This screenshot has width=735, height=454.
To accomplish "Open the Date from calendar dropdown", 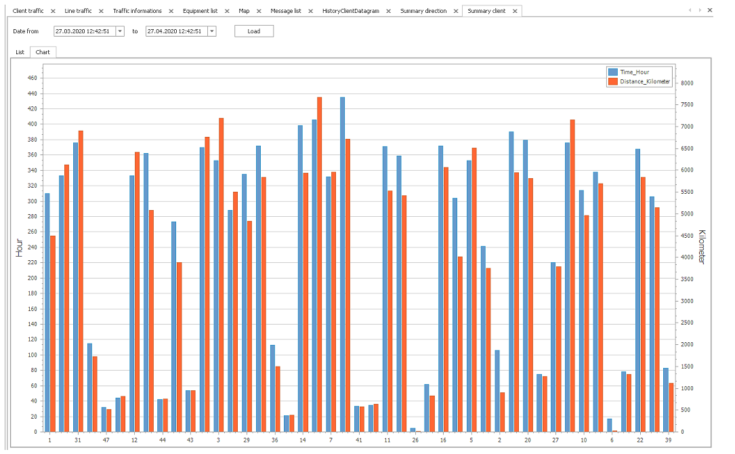I will tap(120, 31).
